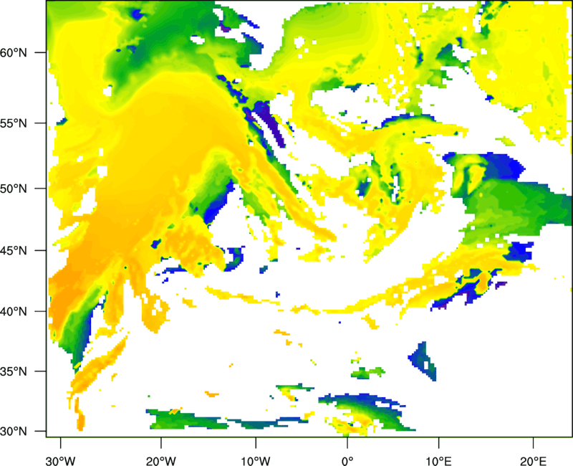
Task: Click the 30°N latitude label
Action: click(x=14, y=432)
